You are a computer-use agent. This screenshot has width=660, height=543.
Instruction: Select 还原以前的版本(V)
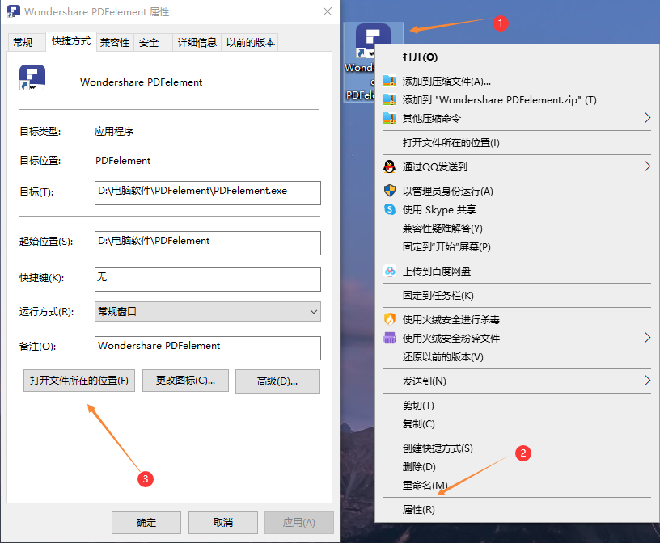[x=517, y=356]
